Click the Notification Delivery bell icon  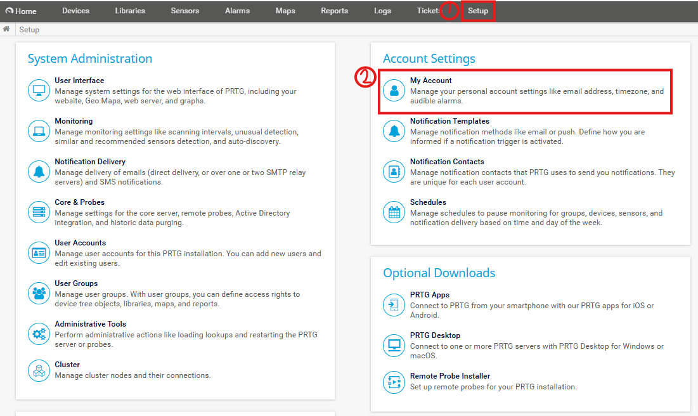pyautogui.click(x=39, y=171)
